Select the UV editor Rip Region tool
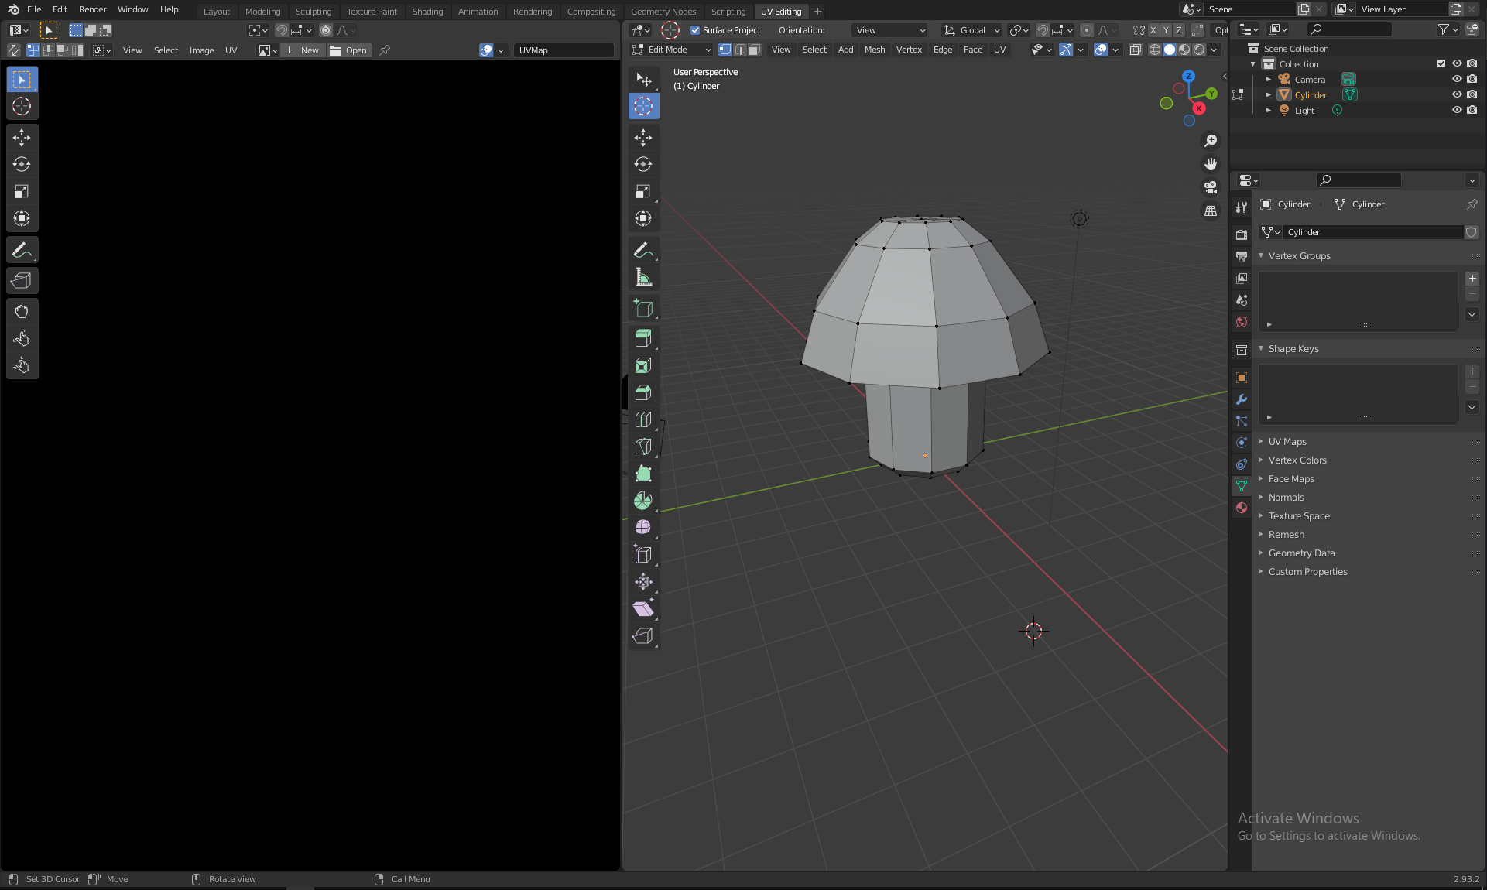Screen dimensions: 1487x890 click(22, 280)
